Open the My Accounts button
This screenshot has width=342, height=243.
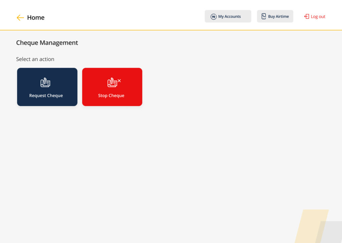228,16
